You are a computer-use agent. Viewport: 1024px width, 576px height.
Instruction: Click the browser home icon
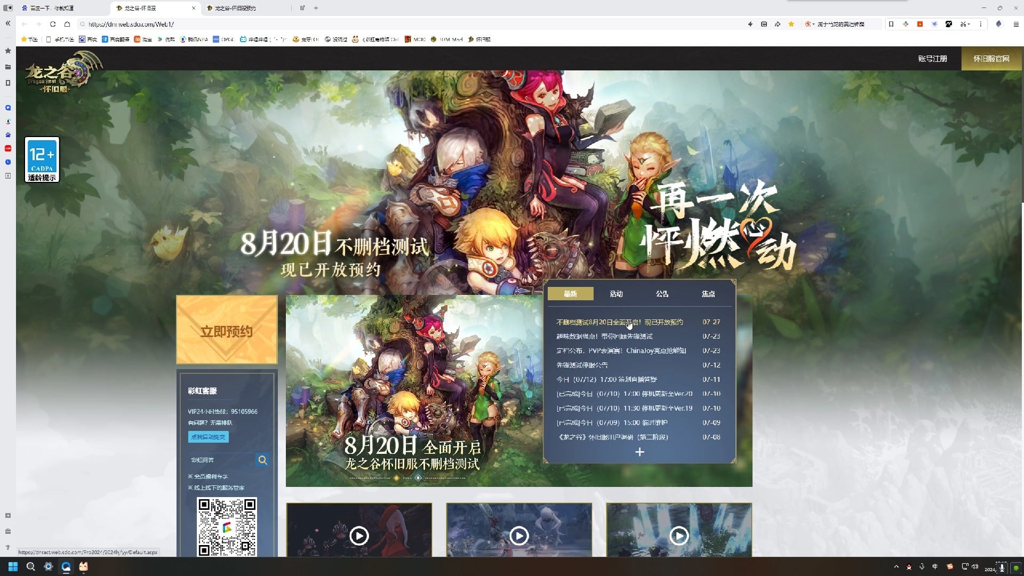tap(67, 24)
